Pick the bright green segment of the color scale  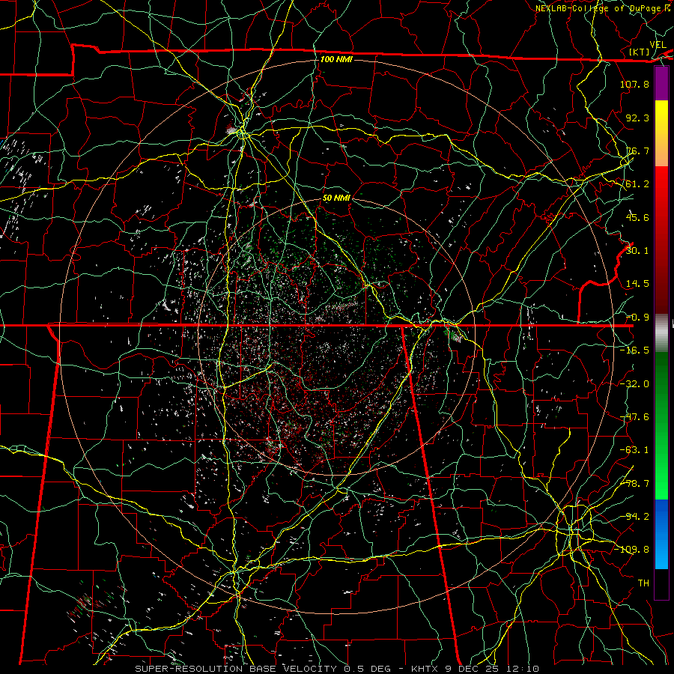(661, 482)
